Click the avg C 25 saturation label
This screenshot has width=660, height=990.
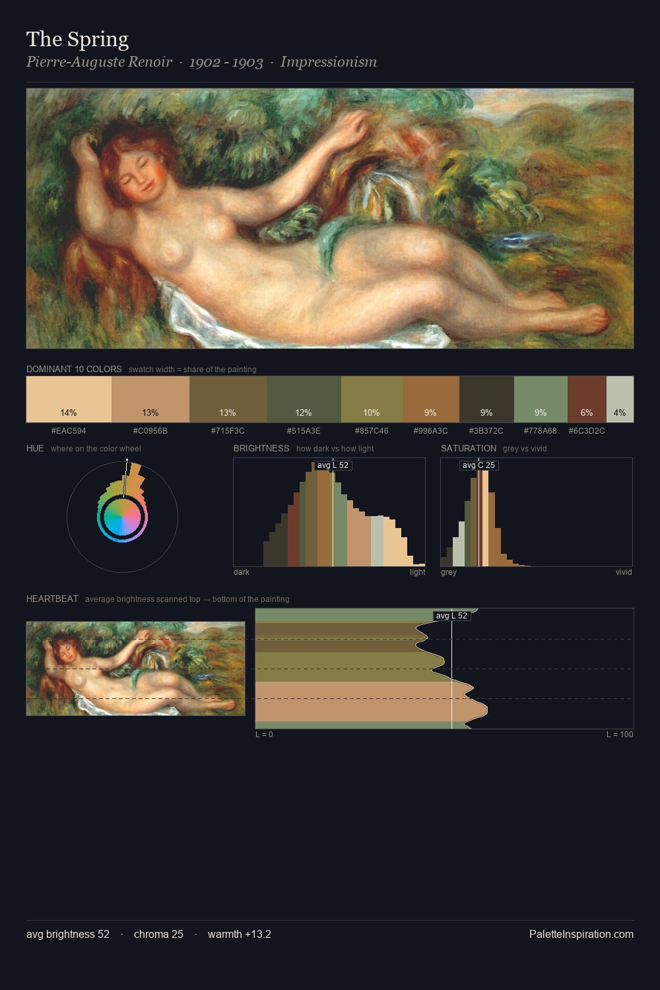pos(478,465)
